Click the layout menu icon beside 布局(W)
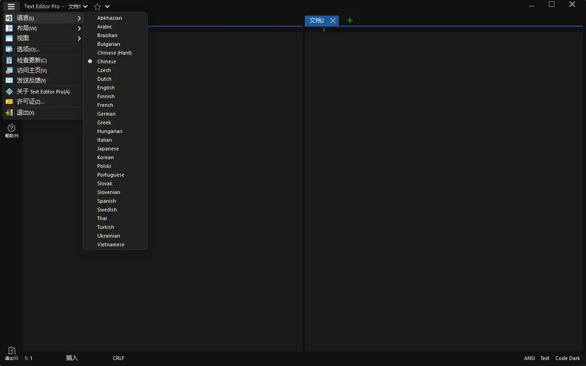 (9, 28)
